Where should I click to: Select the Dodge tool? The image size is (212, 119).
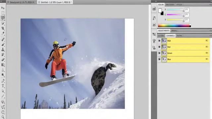(x=3, y=75)
